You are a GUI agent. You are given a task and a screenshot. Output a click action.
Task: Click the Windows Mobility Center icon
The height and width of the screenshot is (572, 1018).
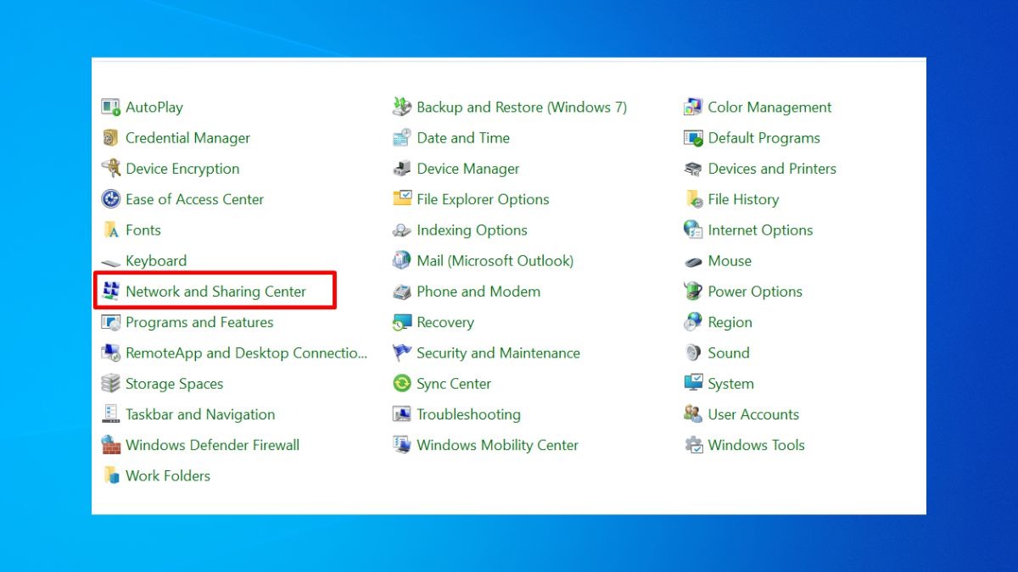(402, 445)
